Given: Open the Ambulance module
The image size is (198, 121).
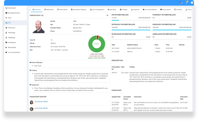Looking at the screenshot, I should point(12,43).
